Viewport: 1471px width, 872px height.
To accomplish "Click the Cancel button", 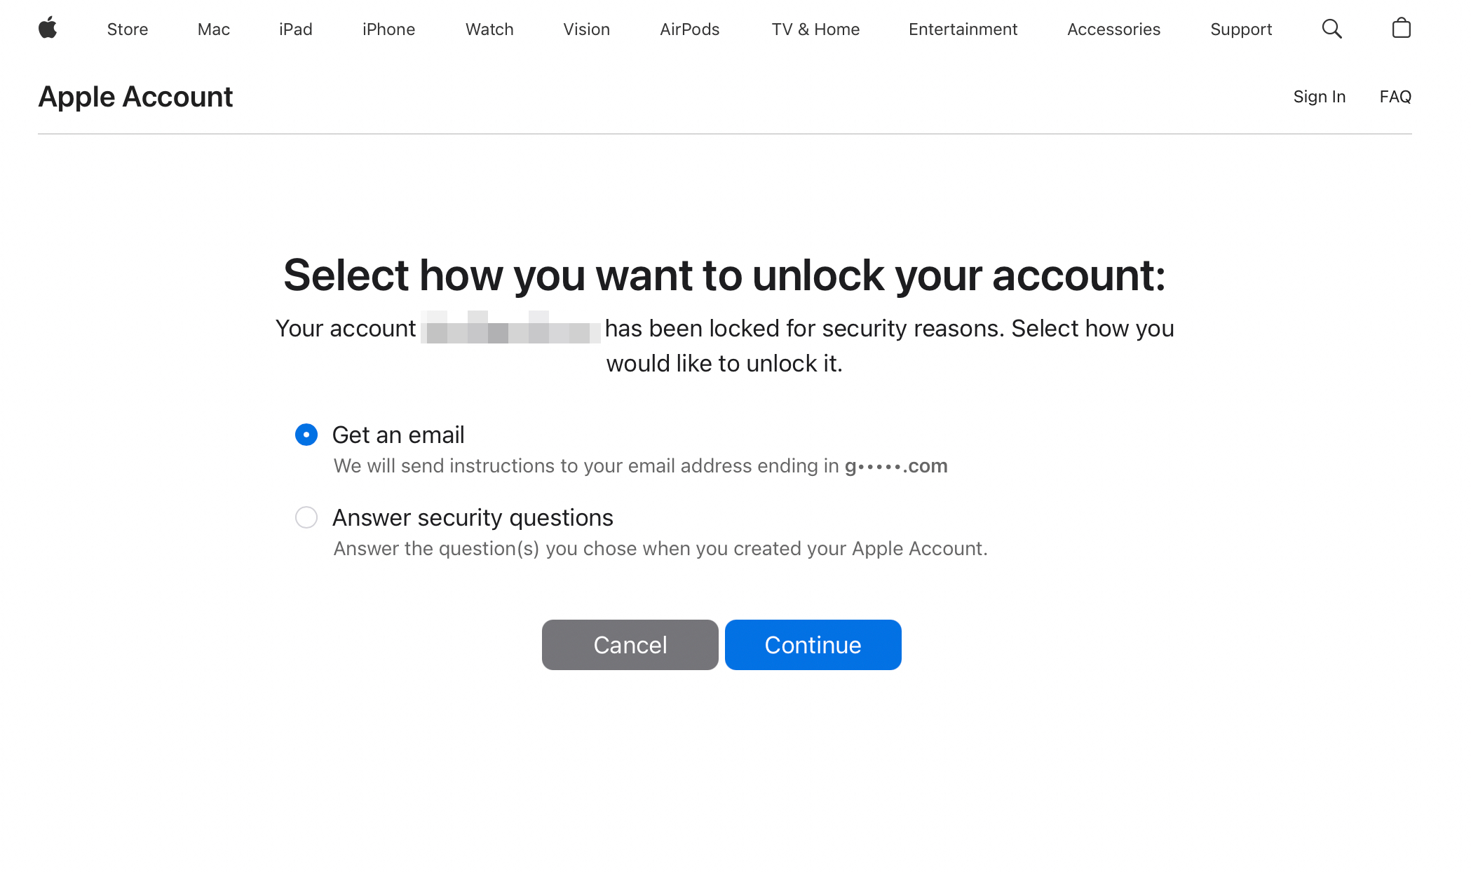I will coord(630,644).
